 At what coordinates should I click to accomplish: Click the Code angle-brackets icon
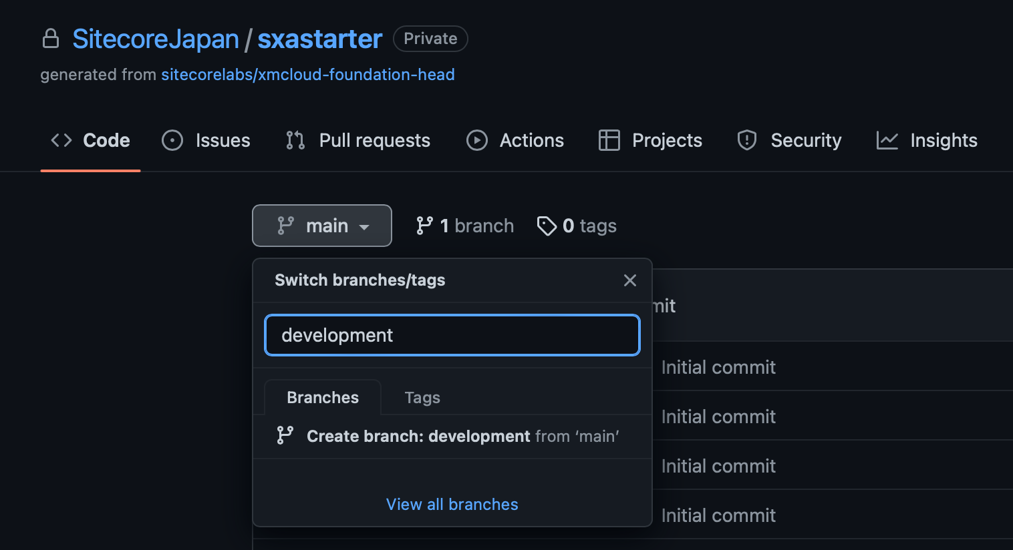pyautogui.click(x=61, y=140)
